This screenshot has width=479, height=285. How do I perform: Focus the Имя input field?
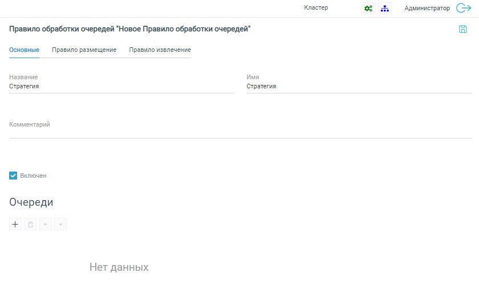point(359,87)
